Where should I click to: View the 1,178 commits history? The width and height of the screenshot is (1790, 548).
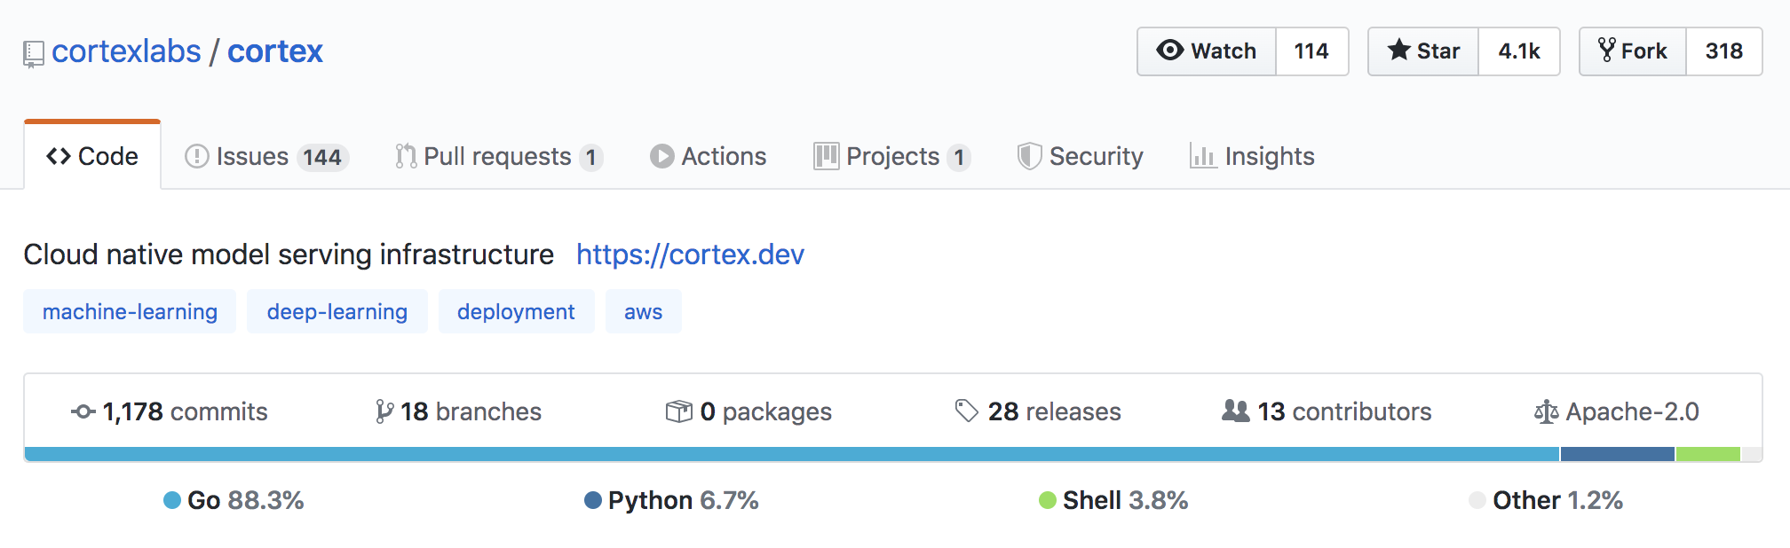coord(170,411)
